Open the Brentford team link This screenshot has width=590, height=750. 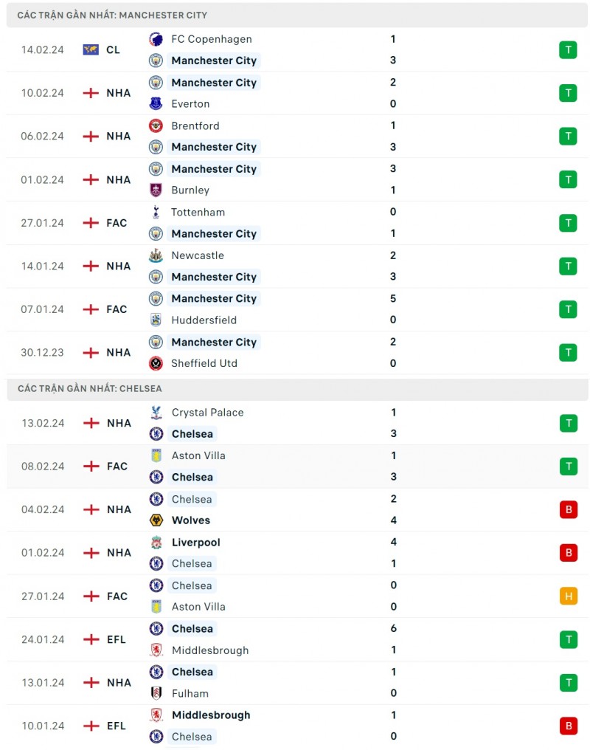click(x=195, y=125)
